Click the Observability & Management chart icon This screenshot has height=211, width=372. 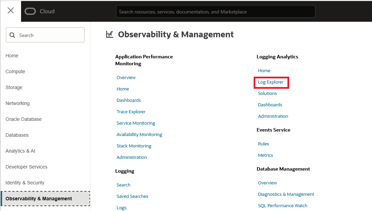point(109,35)
